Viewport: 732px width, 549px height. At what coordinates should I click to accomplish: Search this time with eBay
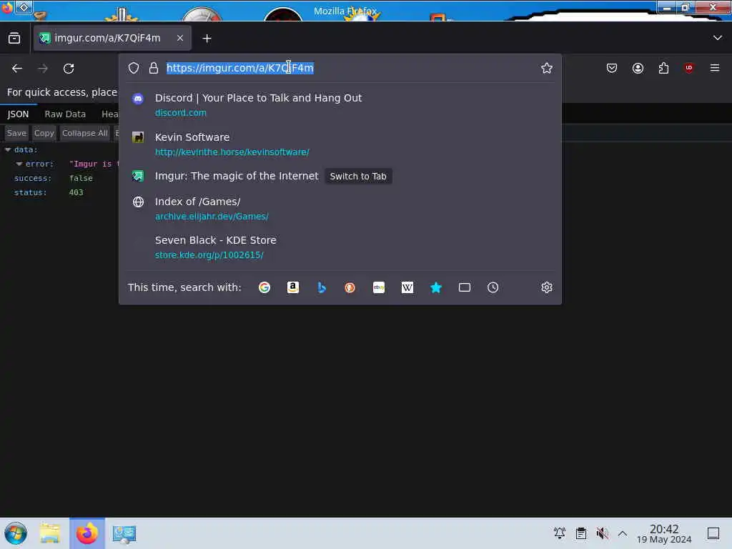379,287
